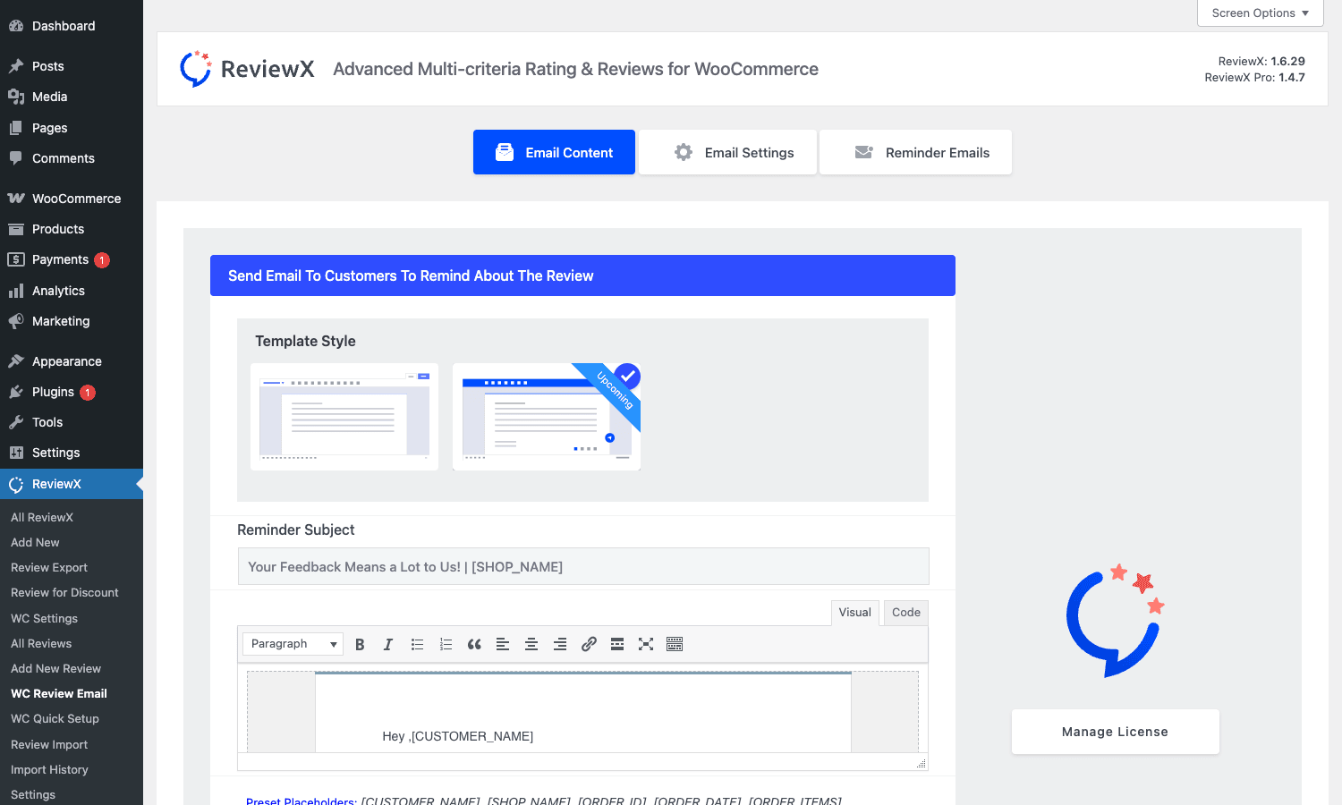Viewport: 1342px width, 805px height.
Task: Apply italic formatting in editor
Action: (388, 644)
